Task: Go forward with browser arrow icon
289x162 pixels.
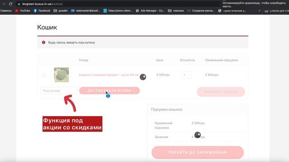Action: click(x=4, y=4)
